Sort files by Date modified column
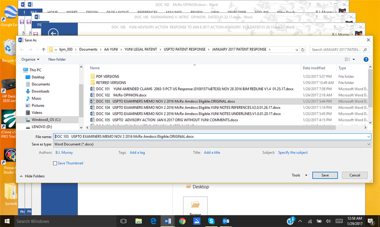The width and height of the screenshot is (380, 227). (314, 68)
